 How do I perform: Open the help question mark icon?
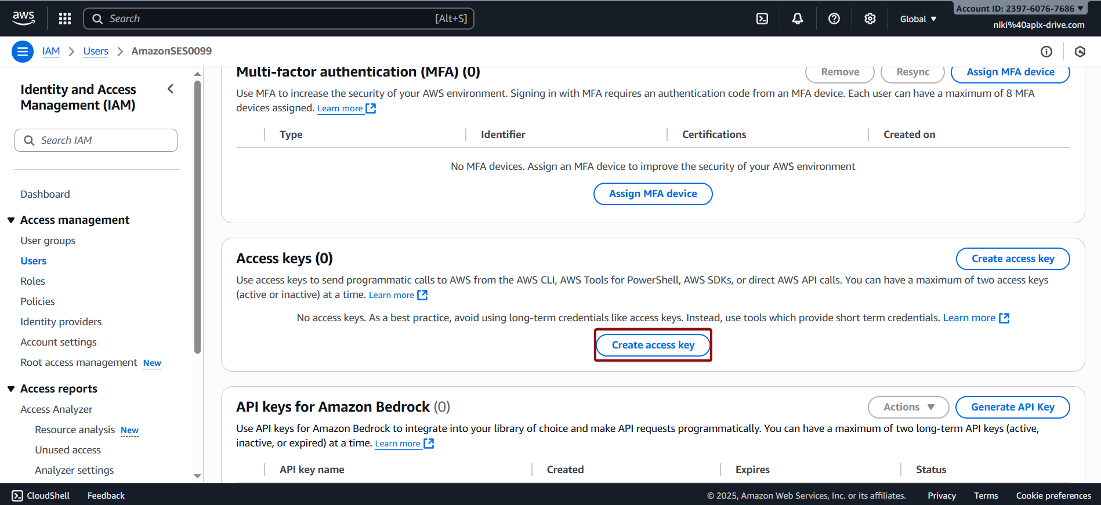(834, 19)
